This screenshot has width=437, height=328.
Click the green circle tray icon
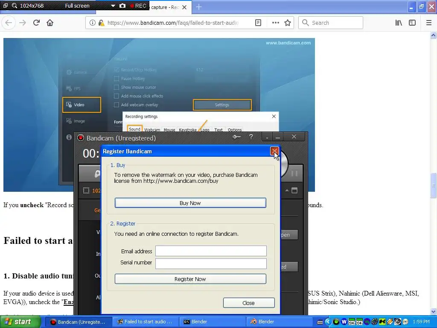[x=336, y=322]
